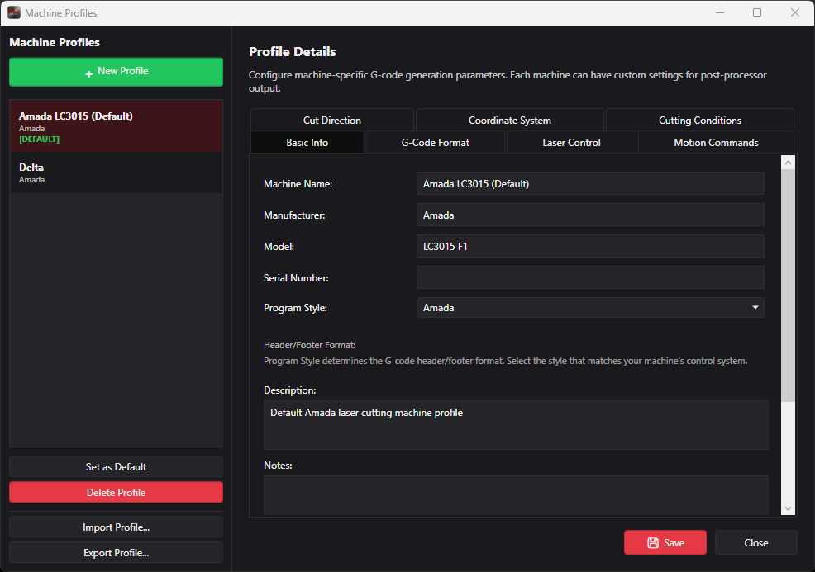Click the vertical scrollbar thumb in Profile Details
The width and height of the screenshot is (815, 572).
point(788,286)
